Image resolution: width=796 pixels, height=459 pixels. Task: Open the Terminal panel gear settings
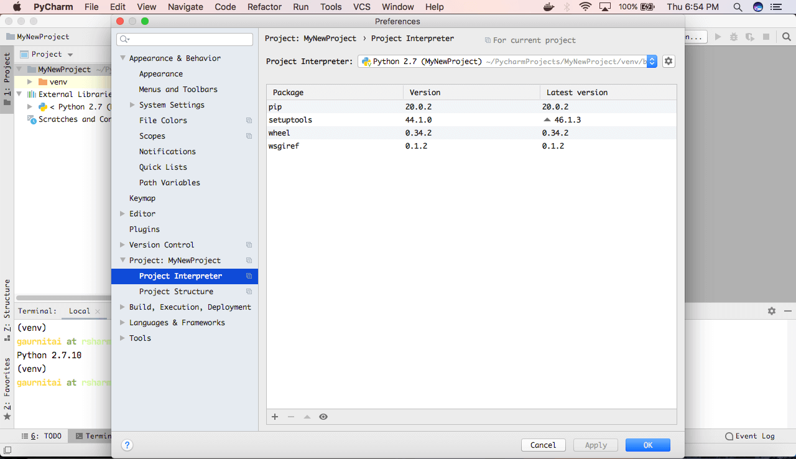[x=772, y=311]
